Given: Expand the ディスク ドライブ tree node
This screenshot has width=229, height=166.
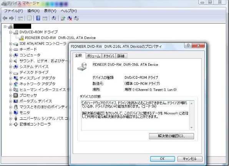Looking at the screenshot, I should pos(10,72).
